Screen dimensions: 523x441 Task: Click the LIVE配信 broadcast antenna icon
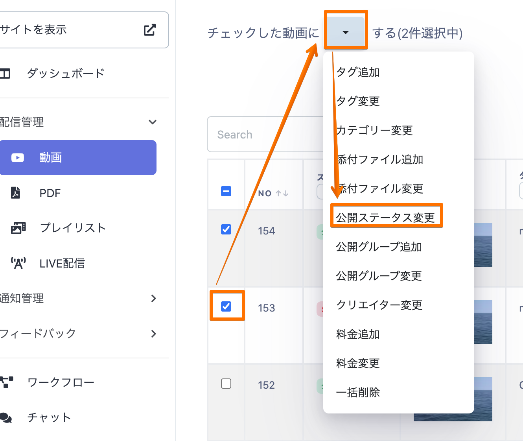coord(18,263)
